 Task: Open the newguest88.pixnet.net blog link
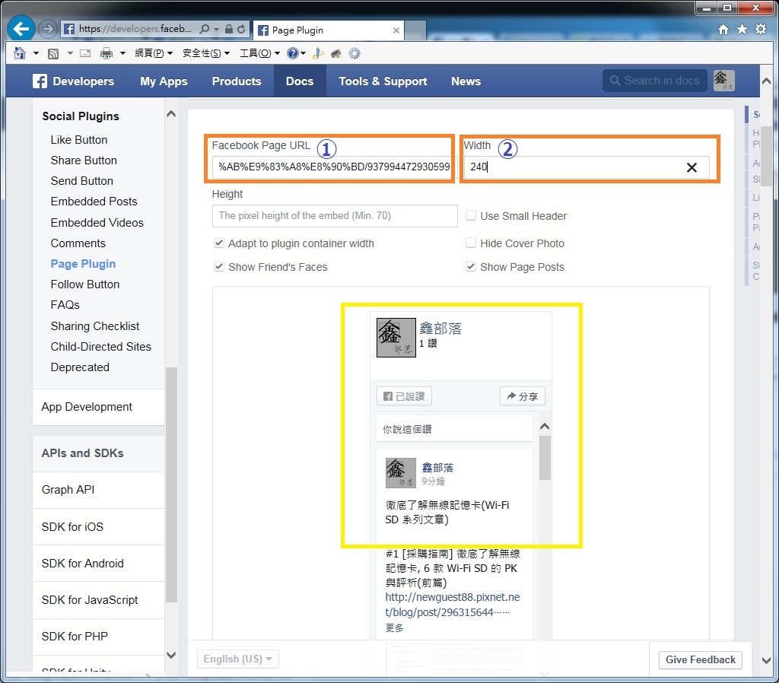click(x=453, y=605)
